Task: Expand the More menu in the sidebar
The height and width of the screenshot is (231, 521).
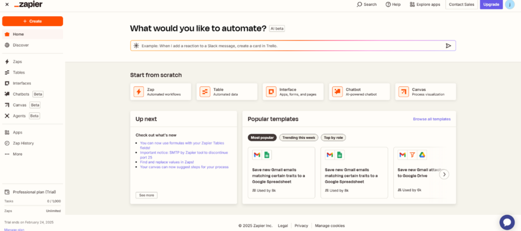Action: (x=33, y=154)
